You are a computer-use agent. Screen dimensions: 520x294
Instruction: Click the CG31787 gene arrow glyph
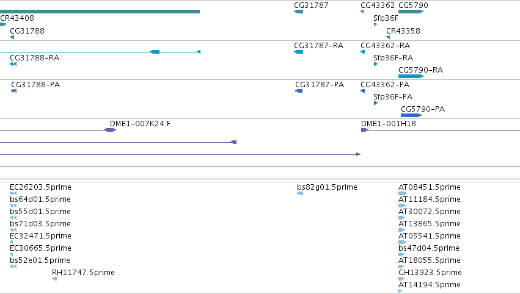[x=298, y=12]
